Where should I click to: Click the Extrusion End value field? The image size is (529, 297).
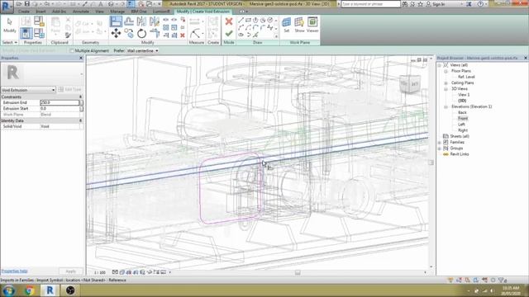point(60,102)
